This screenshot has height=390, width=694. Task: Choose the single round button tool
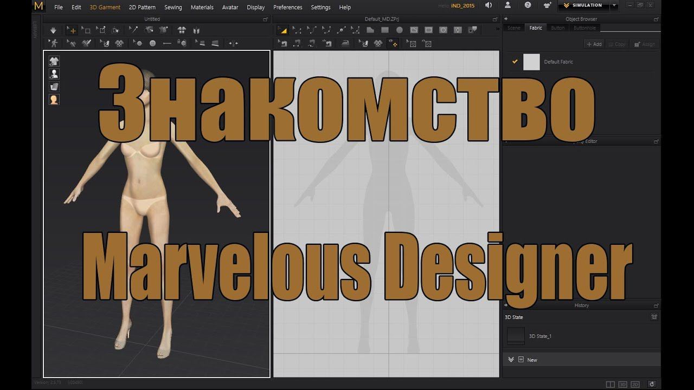click(152, 43)
